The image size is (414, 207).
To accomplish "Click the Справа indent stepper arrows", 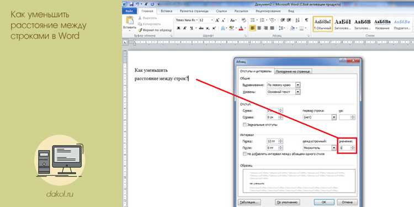I will [281, 117].
